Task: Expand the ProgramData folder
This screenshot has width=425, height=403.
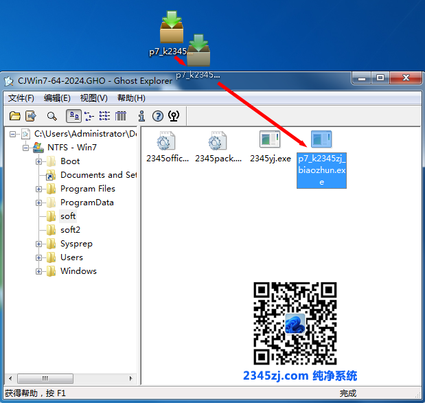Action: click(38, 203)
